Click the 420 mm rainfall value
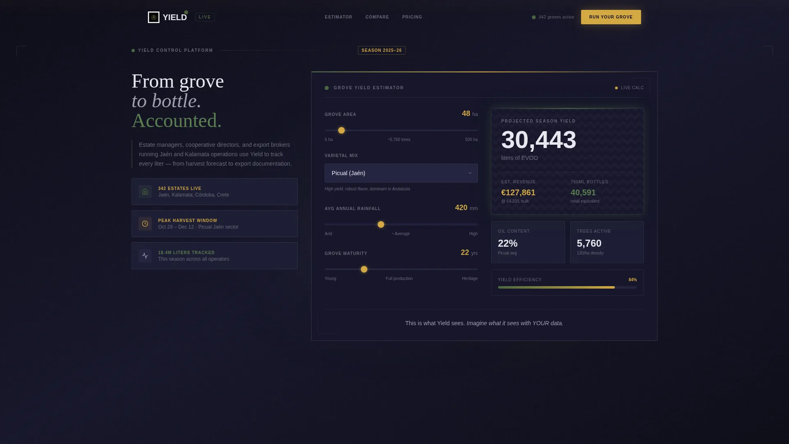 466,208
